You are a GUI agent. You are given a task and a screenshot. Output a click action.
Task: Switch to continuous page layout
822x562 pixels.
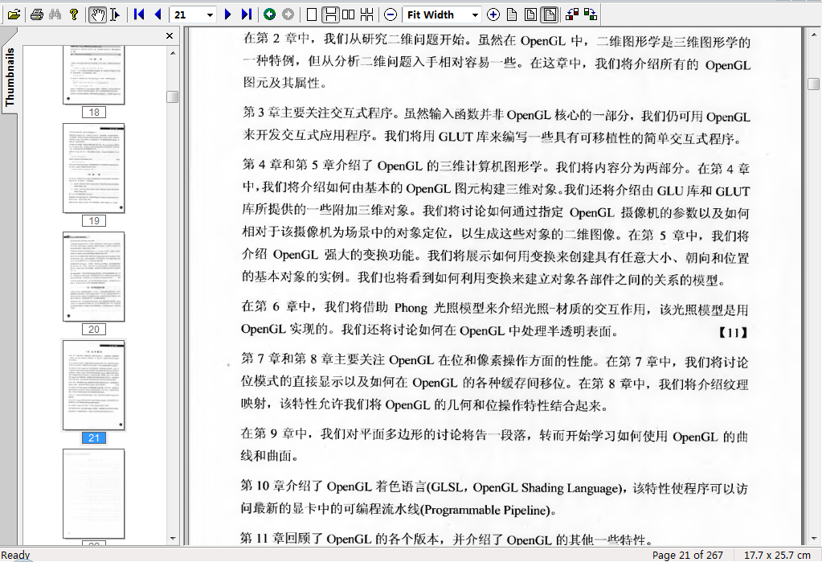tap(330, 14)
